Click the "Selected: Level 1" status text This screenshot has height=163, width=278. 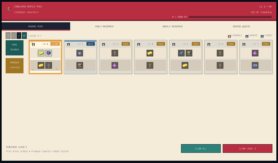point(16,147)
